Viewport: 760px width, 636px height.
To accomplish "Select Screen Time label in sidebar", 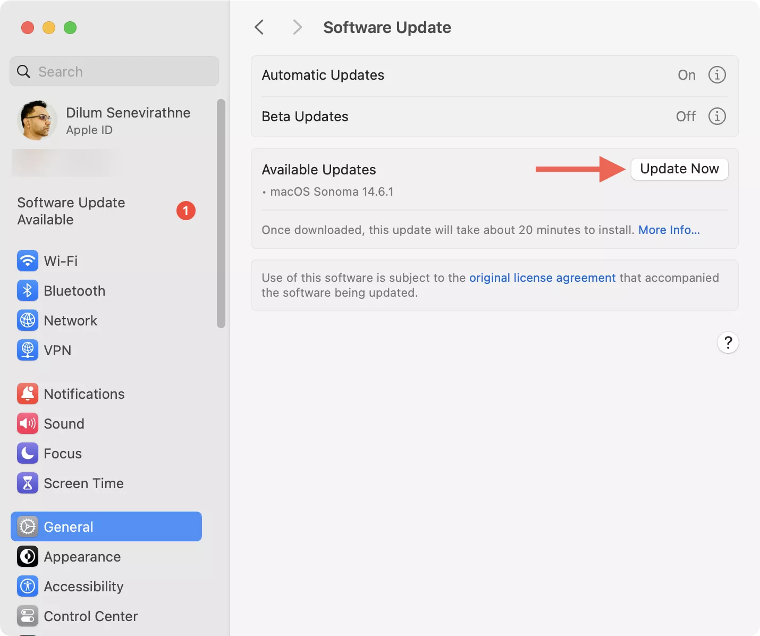I will (x=84, y=483).
